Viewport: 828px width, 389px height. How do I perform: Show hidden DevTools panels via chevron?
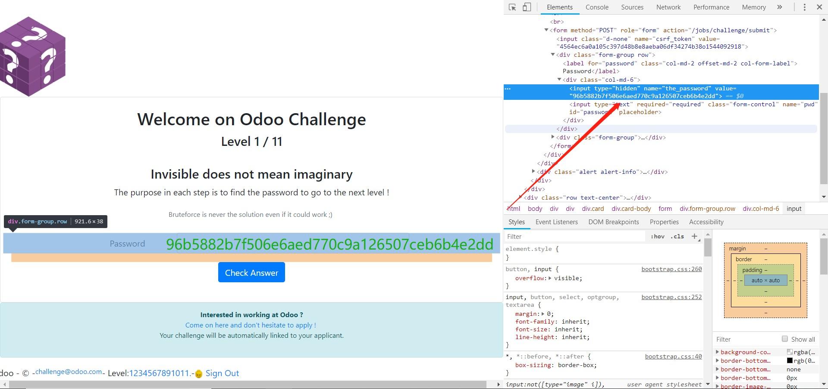pos(780,7)
